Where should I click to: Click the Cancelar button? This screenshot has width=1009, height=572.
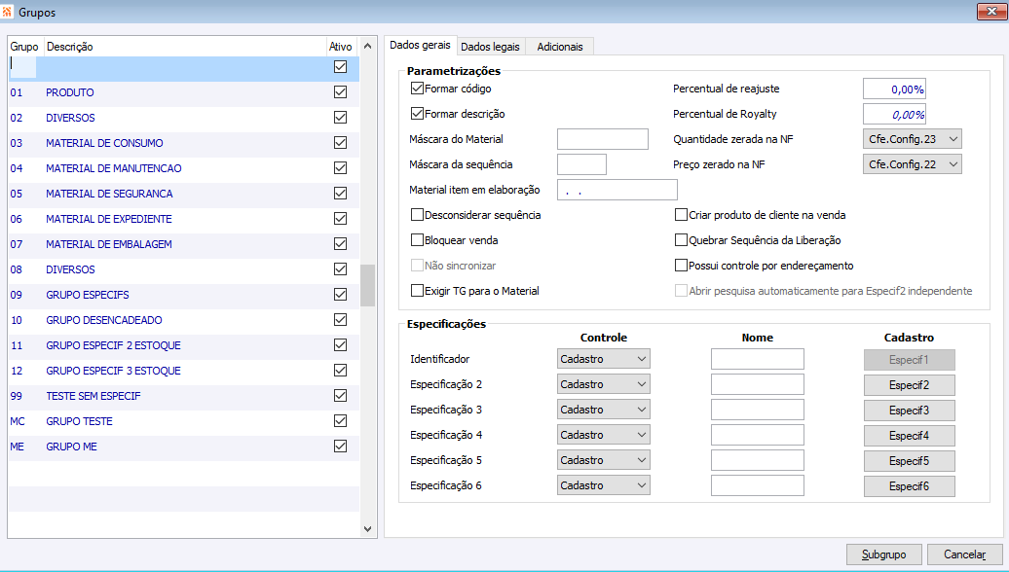[964, 554]
